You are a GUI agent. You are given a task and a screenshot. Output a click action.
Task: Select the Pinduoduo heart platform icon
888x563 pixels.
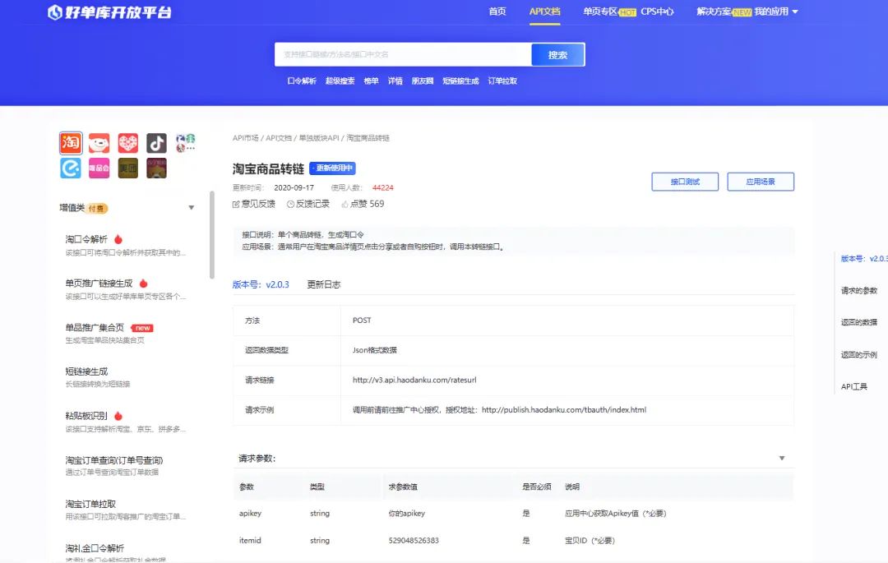pyautogui.click(x=128, y=143)
